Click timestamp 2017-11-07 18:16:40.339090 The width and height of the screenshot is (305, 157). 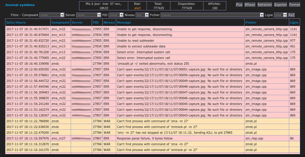click(x=28, y=64)
